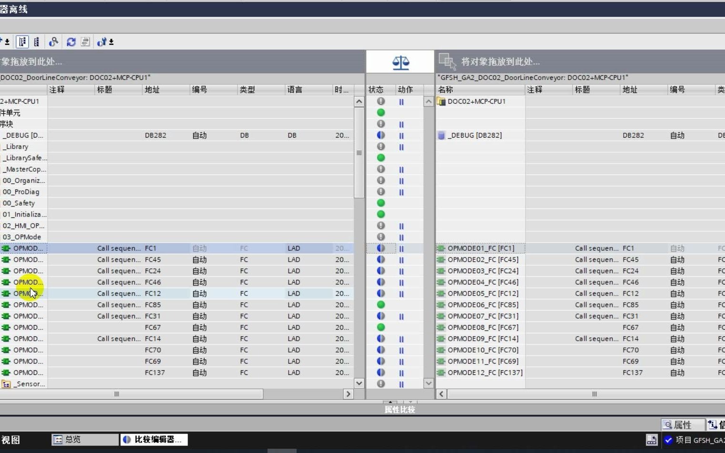Switch to the flat list view icon
Screen dimensions: 725x453
pyautogui.click(x=37, y=42)
